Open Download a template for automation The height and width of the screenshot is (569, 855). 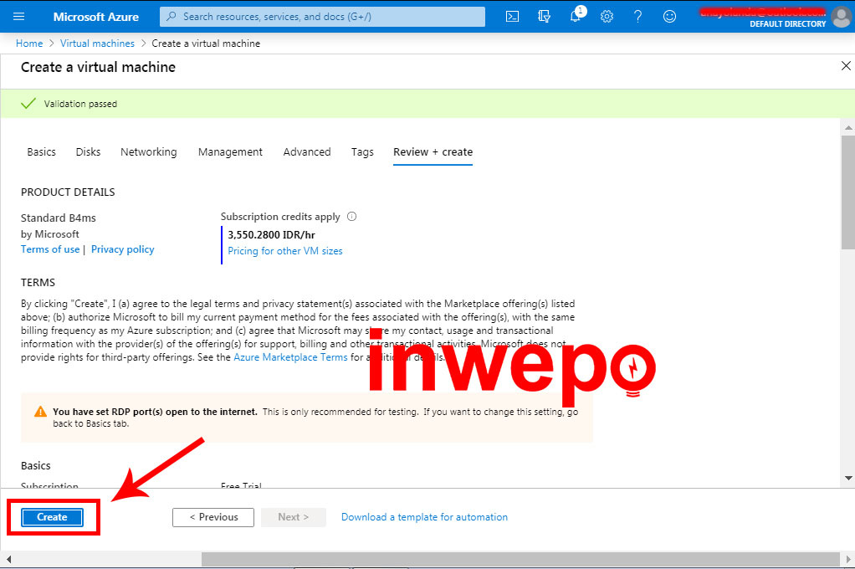424,517
